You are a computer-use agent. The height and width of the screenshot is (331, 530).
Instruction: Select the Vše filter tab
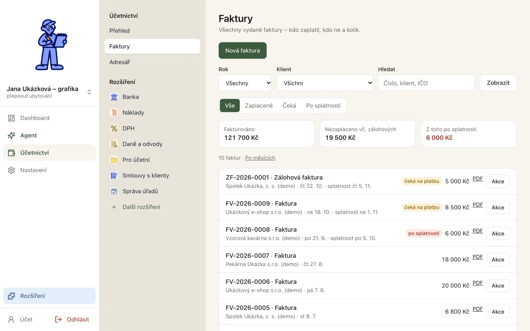(230, 106)
